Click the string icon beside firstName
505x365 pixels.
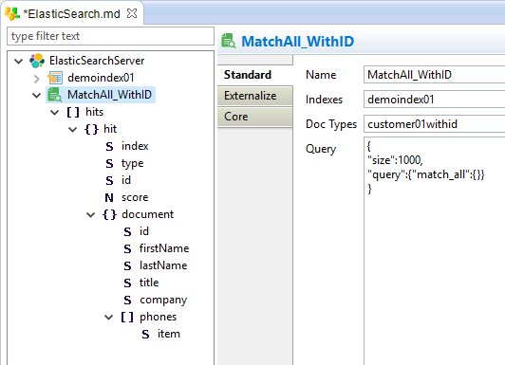pyautogui.click(x=127, y=248)
